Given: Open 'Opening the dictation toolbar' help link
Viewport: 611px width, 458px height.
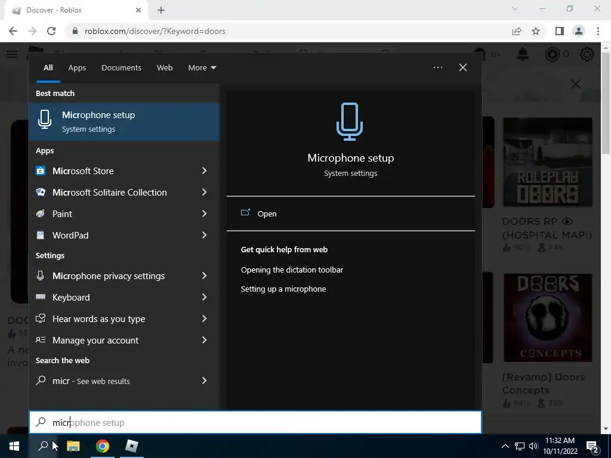Looking at the screenshot, I should pos(292,270).
